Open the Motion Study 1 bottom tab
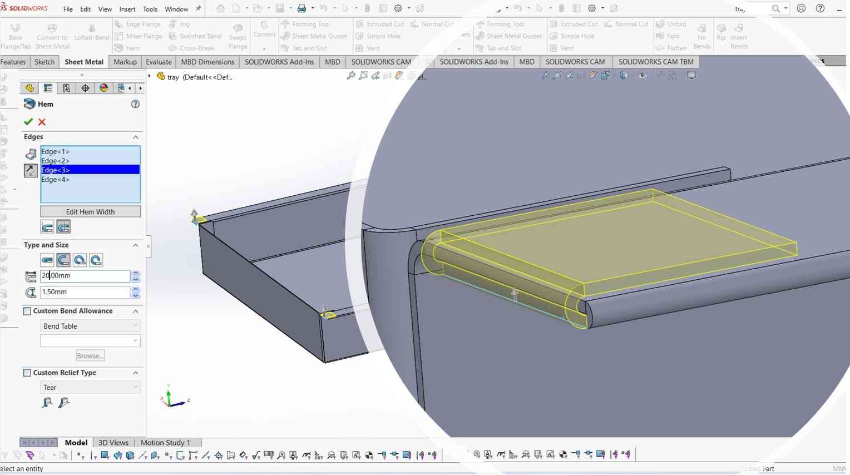Image resolution: width=850 pixels, height=475 pixels. coord(165,443)
